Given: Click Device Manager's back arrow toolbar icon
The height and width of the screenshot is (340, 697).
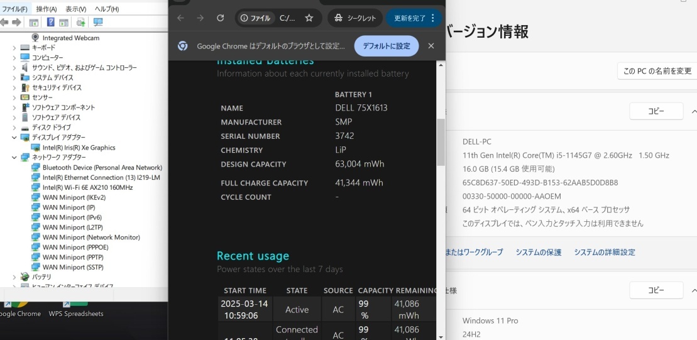Looking at the screenshot, I should coord(4,22).
